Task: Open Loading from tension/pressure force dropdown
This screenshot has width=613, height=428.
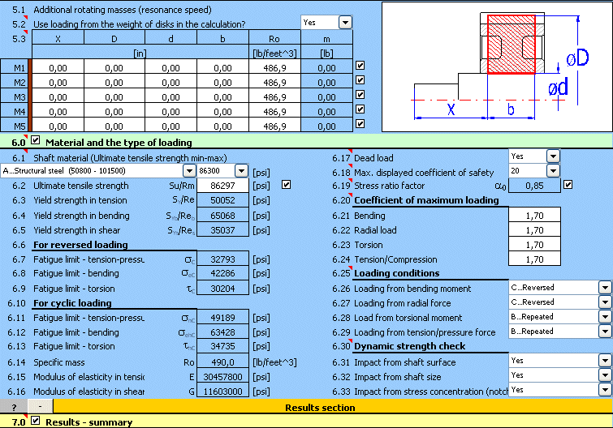Action: click(x=605, y=332)
